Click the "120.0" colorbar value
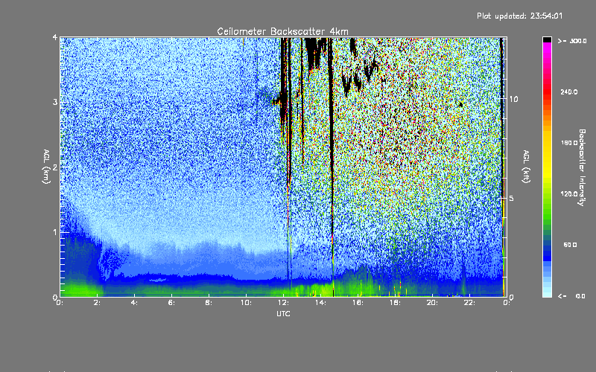596x372 pixels. tap(569, 194)
